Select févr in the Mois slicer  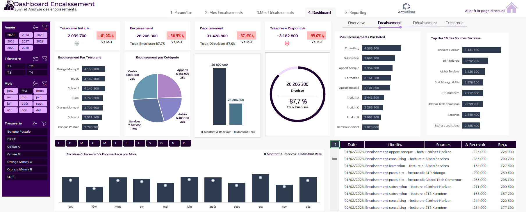26,91
